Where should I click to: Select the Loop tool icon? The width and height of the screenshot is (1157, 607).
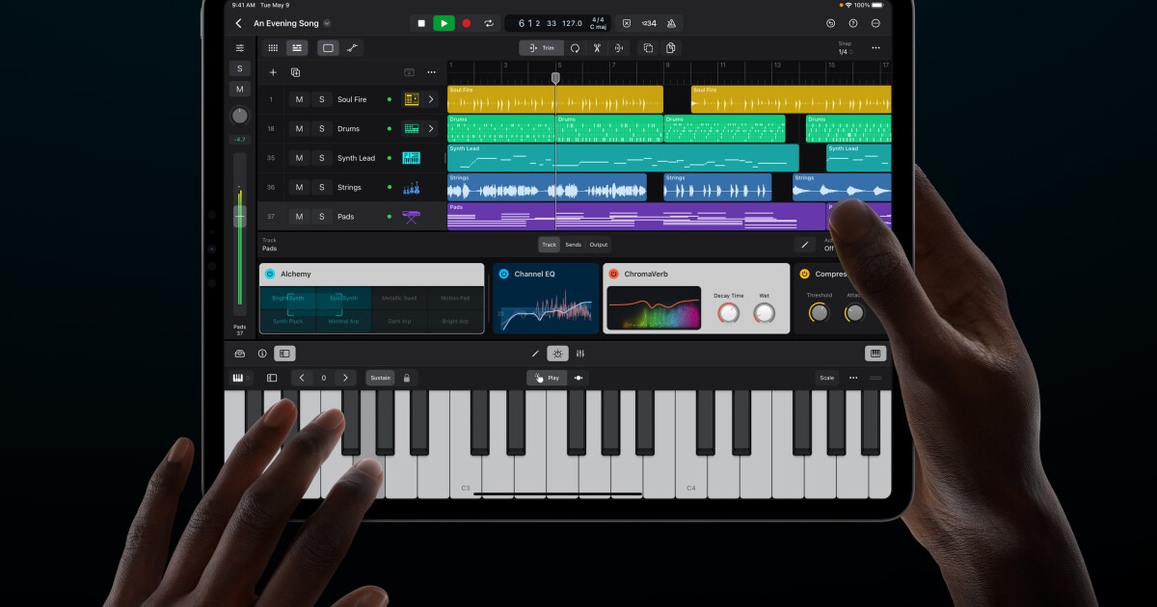coord(576,48)
